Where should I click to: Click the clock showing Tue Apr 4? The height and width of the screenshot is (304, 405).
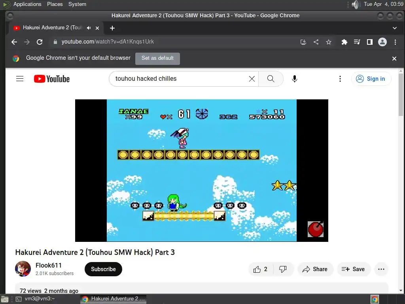coord(383,4)
